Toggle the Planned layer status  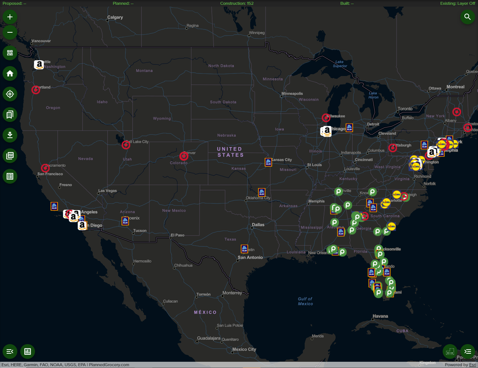click(x=123, y=3)
